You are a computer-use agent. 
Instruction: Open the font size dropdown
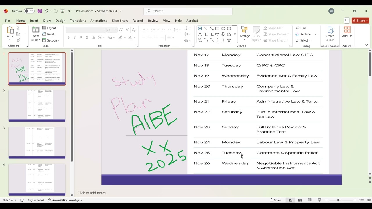(x=116, y=30)
